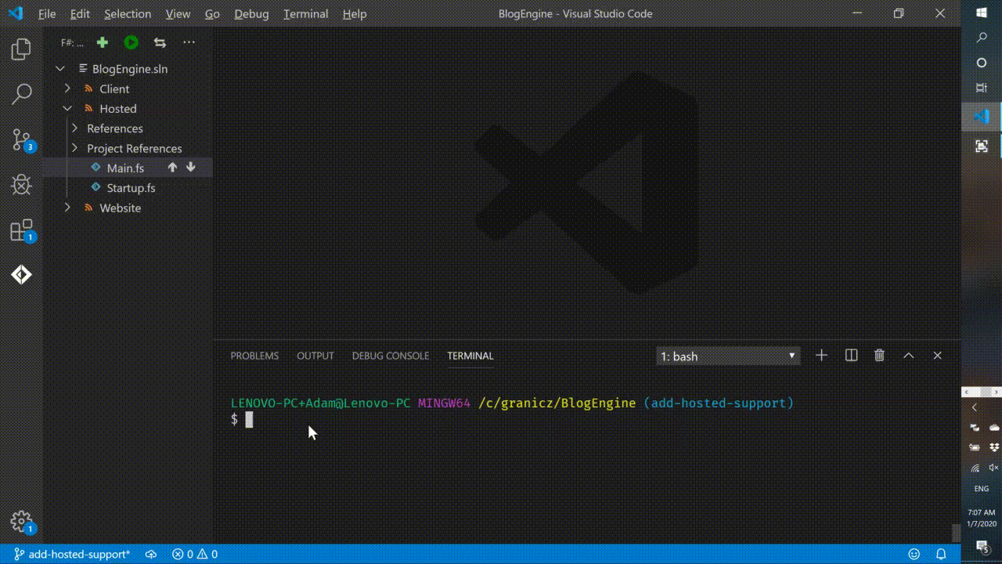1002x564 pixels.
Task: Open the File menu
Action: [47, 13]
